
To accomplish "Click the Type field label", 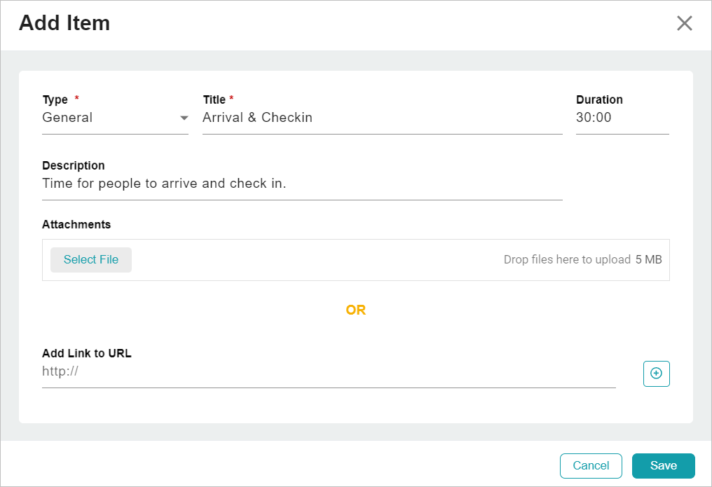I will click(55, 100).
